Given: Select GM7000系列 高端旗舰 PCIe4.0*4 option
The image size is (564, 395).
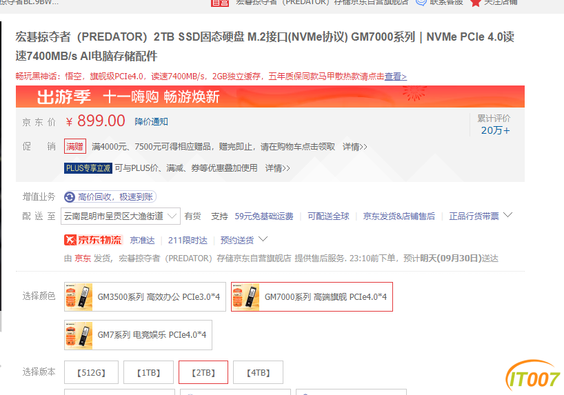Looking at the screenshot, I should tap(312, 297).
